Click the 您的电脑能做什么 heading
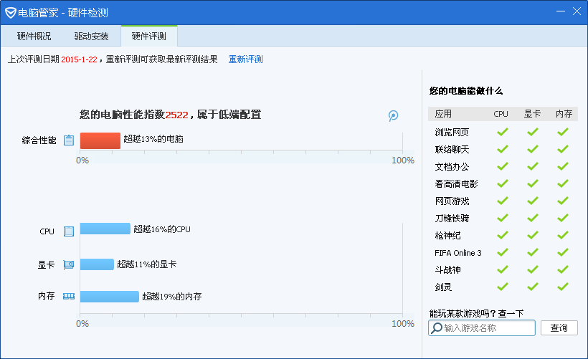The width and height of the screenshot is (588, 359). [466, 91]
